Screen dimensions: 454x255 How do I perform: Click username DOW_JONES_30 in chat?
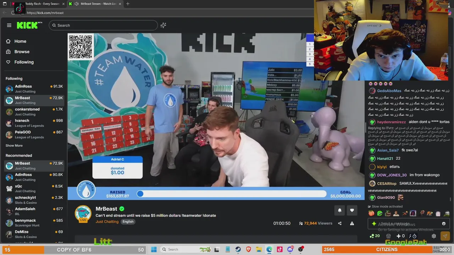392,175
